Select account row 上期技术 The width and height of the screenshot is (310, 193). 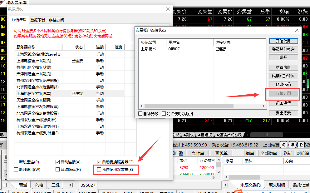pyautogui.click(x=203, y=49)
